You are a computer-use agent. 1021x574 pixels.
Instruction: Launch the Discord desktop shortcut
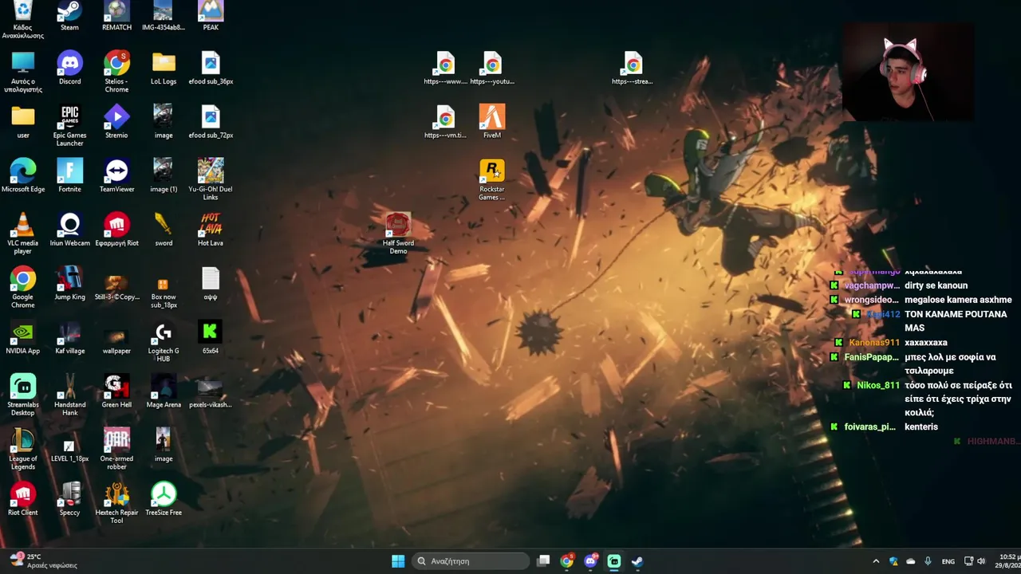(x=69, y=68)
